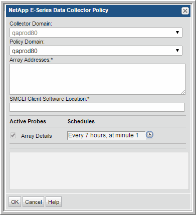Click the empty message panel below probes
The width and height of the screenshot is (196, 215).
[99, 171]
